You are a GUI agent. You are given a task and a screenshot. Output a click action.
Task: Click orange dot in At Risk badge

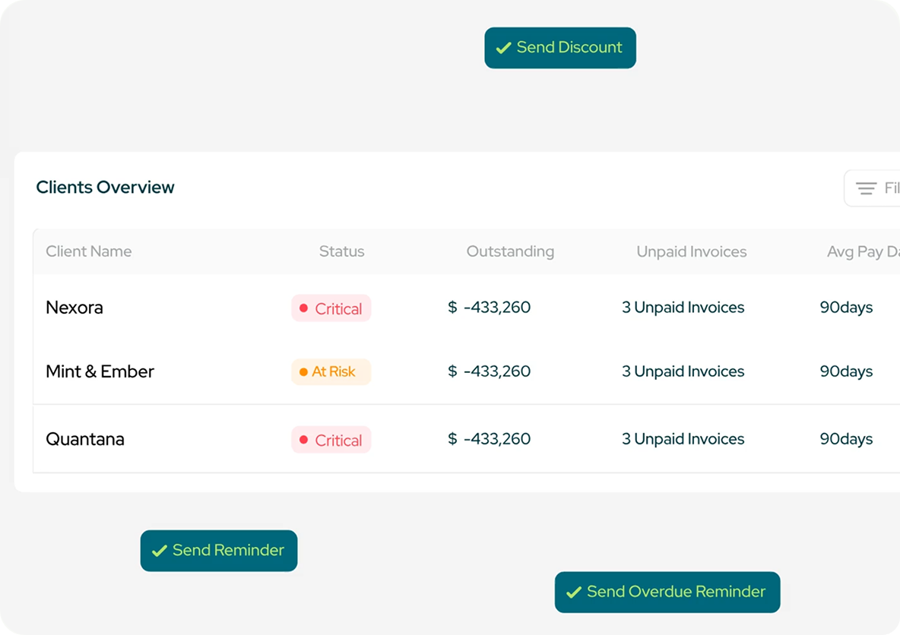pos(303,372)
